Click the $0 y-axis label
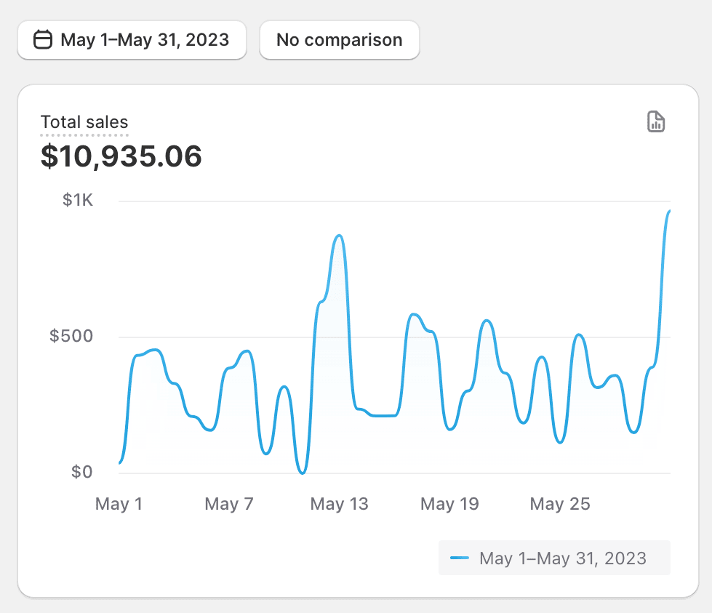The height and width of the screenshot is (613, 712). click(x=81, y=472)
